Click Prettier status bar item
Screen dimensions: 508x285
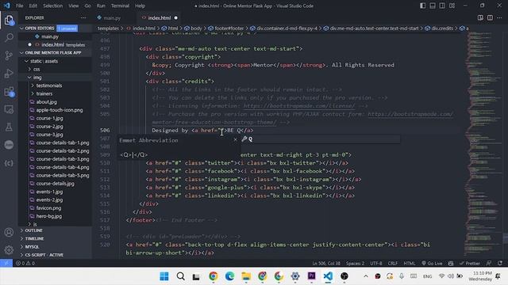(x=470, y=263)
